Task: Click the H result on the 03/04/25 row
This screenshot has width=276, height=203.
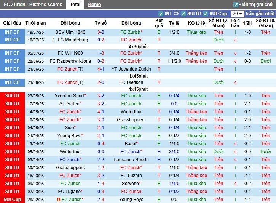Action: 159,160
